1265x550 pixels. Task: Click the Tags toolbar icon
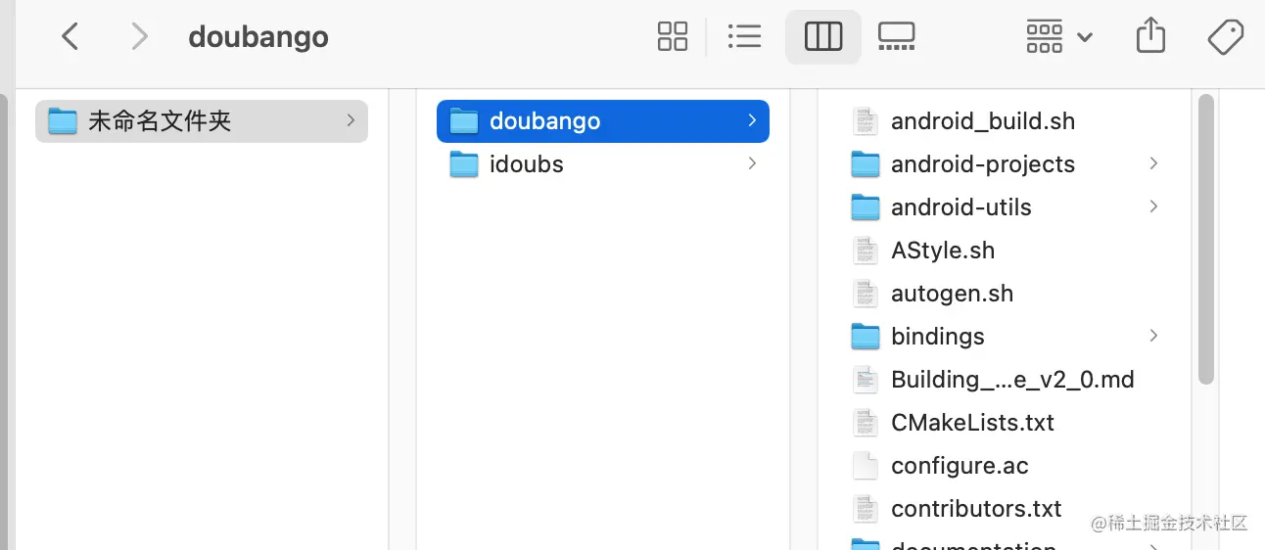pyautogui.click(x=1225, y=37)
